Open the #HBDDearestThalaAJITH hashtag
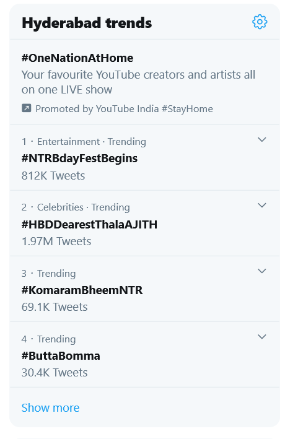 (x=89, y=225)
